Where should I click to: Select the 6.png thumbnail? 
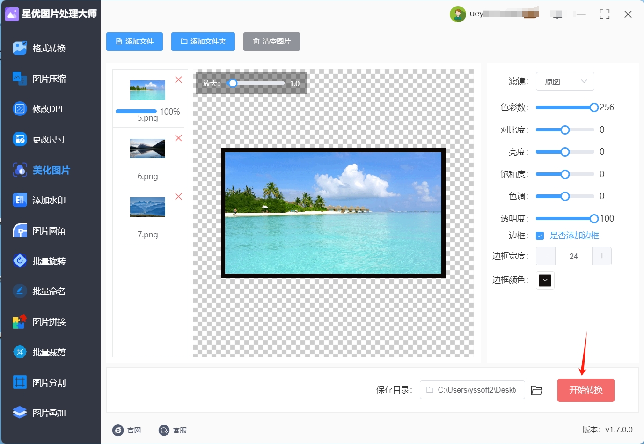click(x=147, y=149)
